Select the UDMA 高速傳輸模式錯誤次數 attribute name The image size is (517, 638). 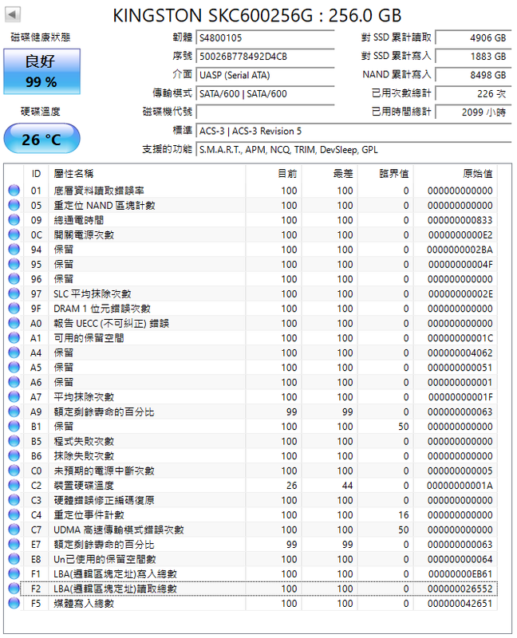(119, 530)
